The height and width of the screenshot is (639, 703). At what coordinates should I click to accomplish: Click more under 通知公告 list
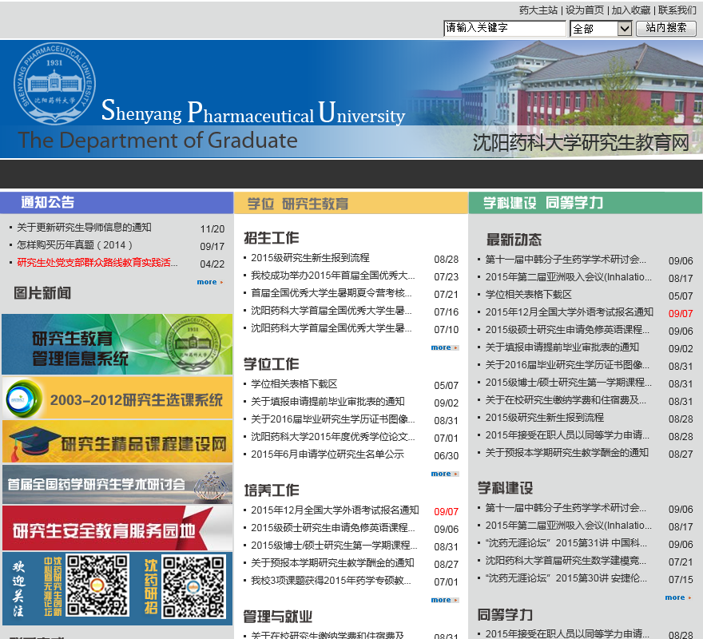210,282
